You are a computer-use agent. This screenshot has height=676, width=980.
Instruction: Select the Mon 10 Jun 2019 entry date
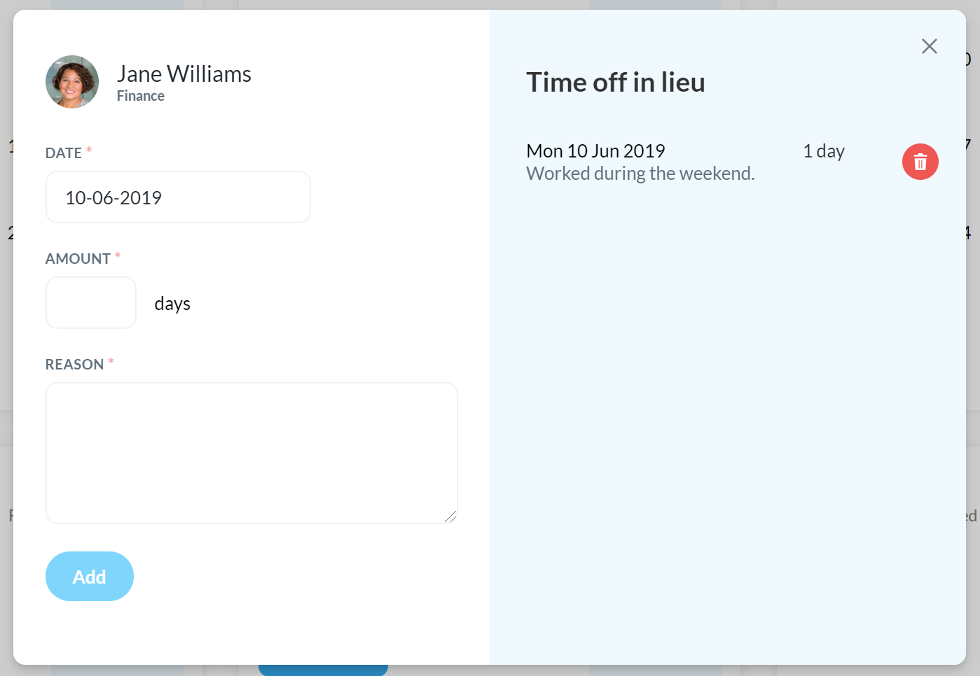pyautogui.click(x=595, y=151)
